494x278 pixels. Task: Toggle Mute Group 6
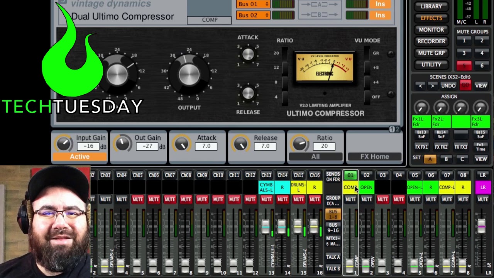482,65
